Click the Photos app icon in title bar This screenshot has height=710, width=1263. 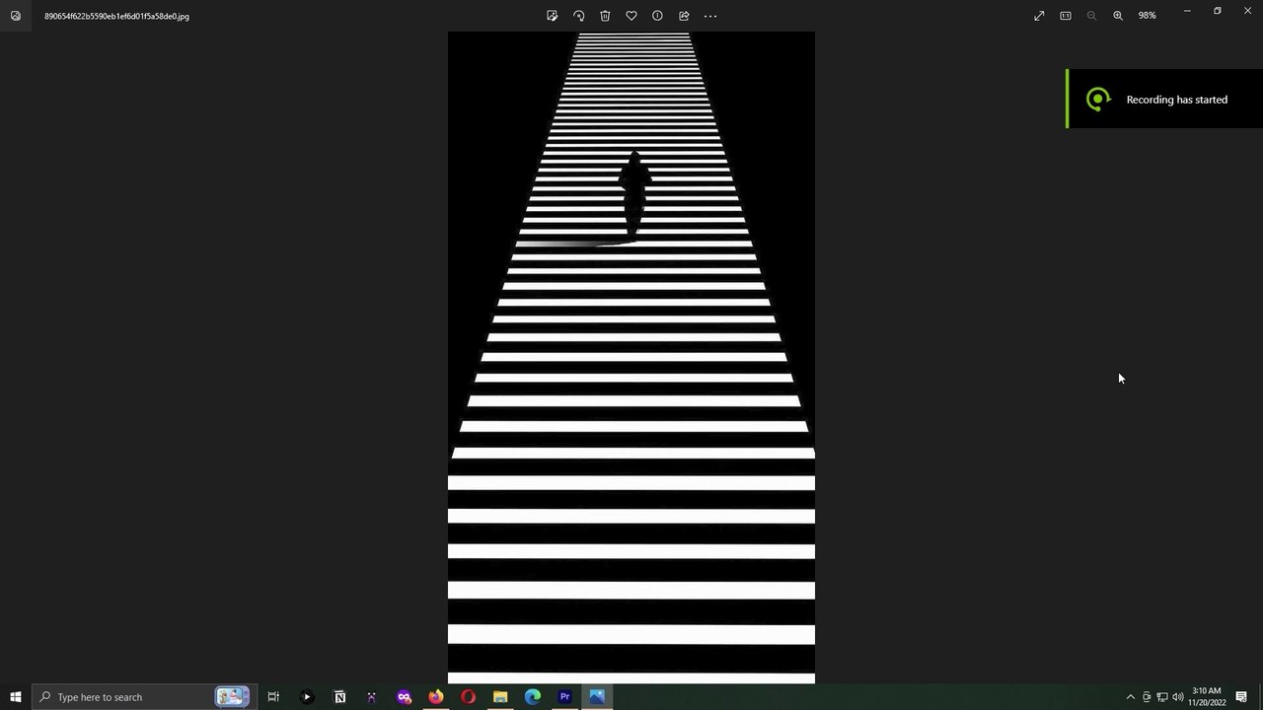16,16
